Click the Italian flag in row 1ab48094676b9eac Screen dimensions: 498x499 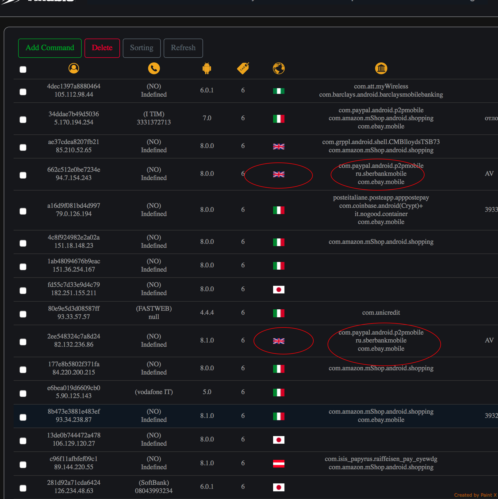[x=279, y=266]
